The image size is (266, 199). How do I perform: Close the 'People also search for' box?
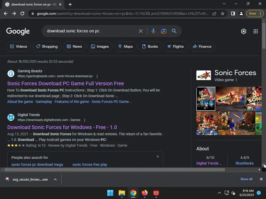coord(158,157)
